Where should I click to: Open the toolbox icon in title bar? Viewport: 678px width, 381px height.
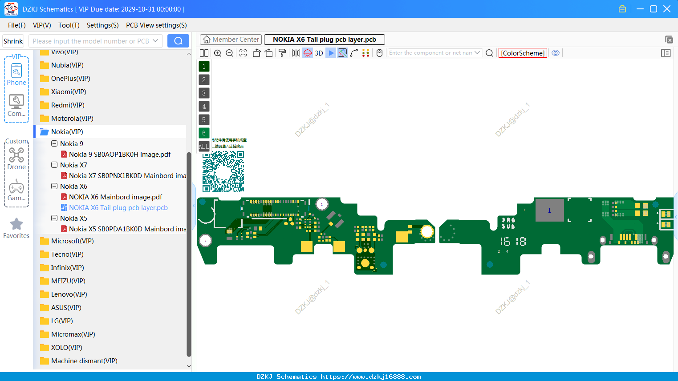(x=622, y=9)
